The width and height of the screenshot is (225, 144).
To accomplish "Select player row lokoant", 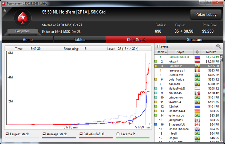I will (x=187, y=61).
